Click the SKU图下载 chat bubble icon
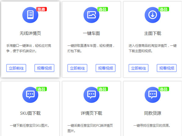 tap(30, 95)
